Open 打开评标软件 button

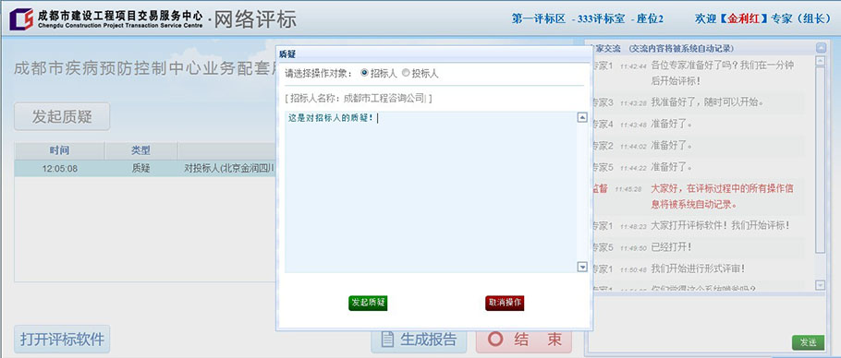point(62,339)
